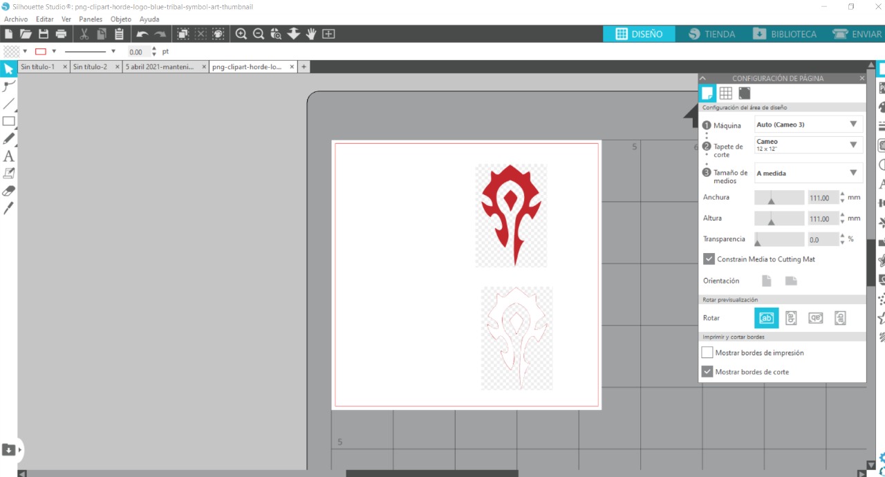Select the fourth Rotar option, three-quarter turn
The height and width of the screenshot is (477, 885).
click(840, 318)
